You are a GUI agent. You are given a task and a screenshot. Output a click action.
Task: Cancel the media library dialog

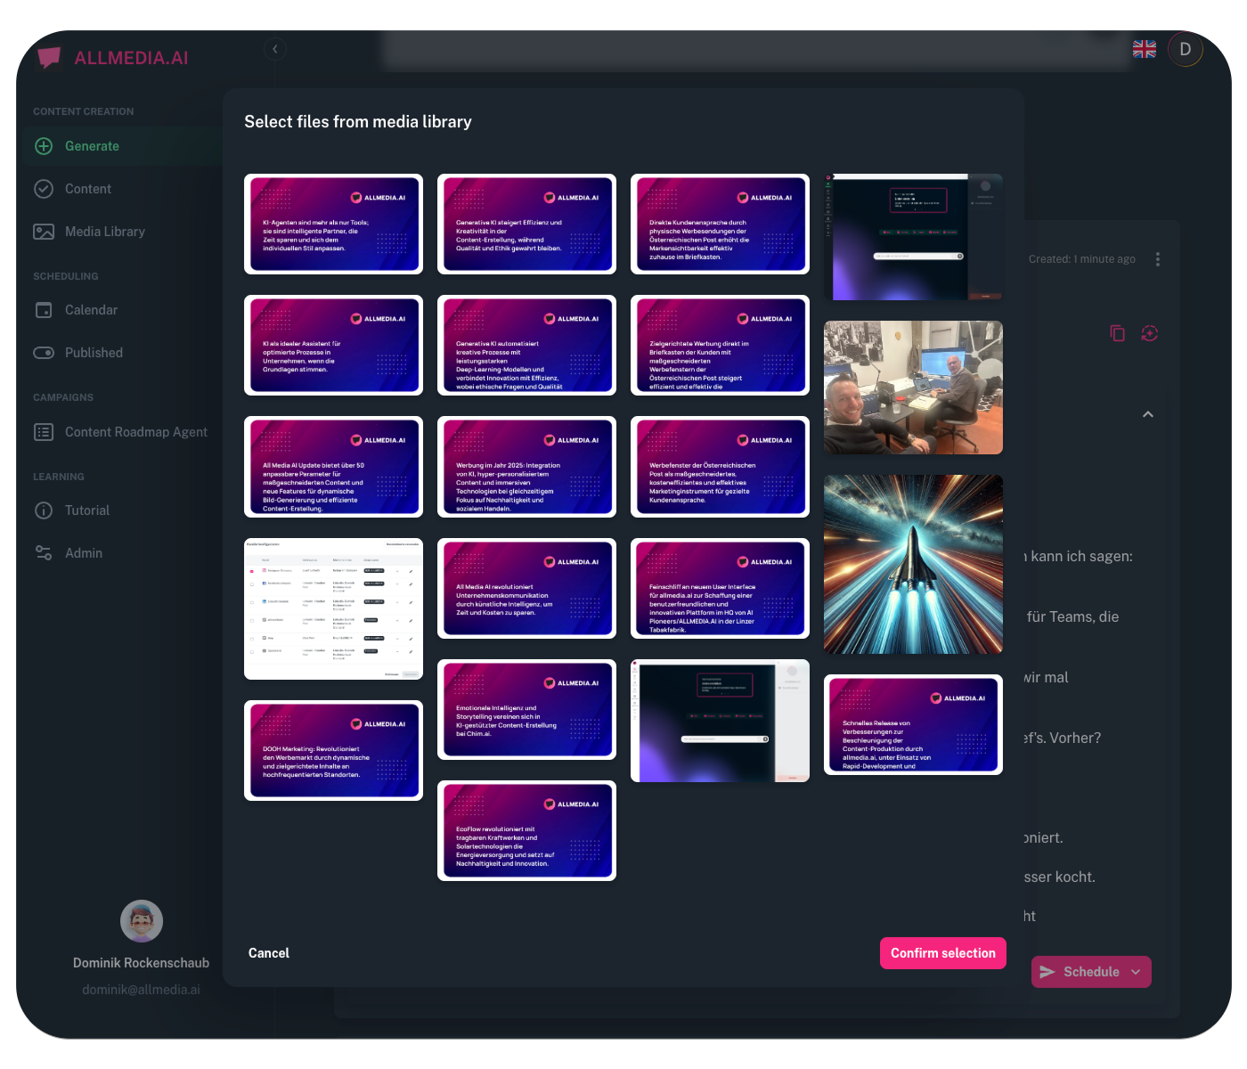pos(269,953)
